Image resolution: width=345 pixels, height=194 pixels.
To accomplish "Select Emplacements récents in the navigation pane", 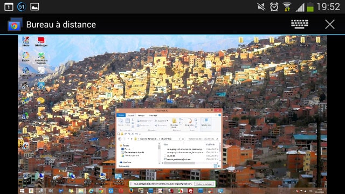I will coord(133,152).
